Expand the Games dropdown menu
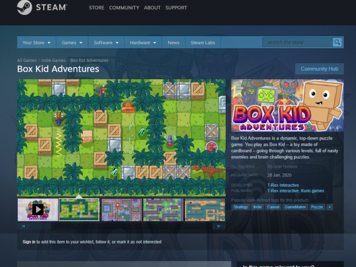 pyautogui.click(x=72, y=42)
